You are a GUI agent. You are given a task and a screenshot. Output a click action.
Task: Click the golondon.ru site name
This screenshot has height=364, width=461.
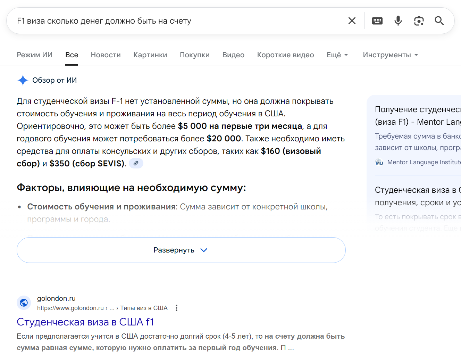[x=56, y=298]
